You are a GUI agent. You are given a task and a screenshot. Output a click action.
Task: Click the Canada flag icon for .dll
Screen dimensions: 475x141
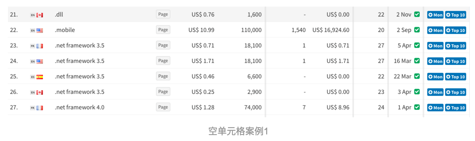(x=40, y=15)
